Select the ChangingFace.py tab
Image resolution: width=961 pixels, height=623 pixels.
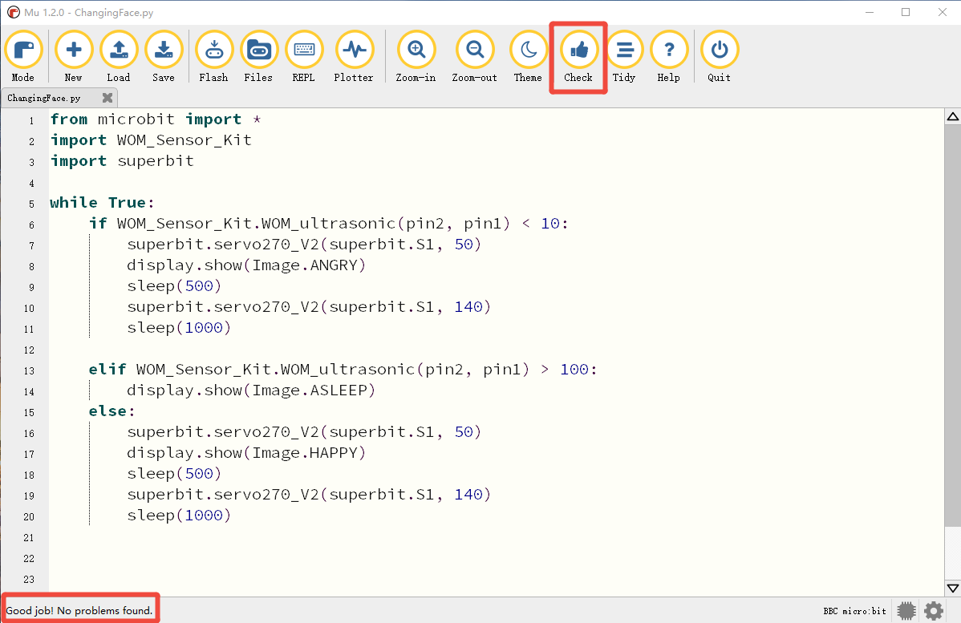(43, 98)
